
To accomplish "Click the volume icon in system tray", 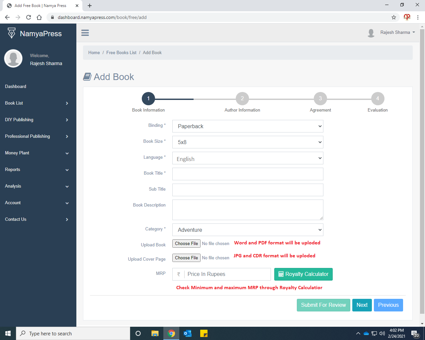I will [x=382, y=333].
